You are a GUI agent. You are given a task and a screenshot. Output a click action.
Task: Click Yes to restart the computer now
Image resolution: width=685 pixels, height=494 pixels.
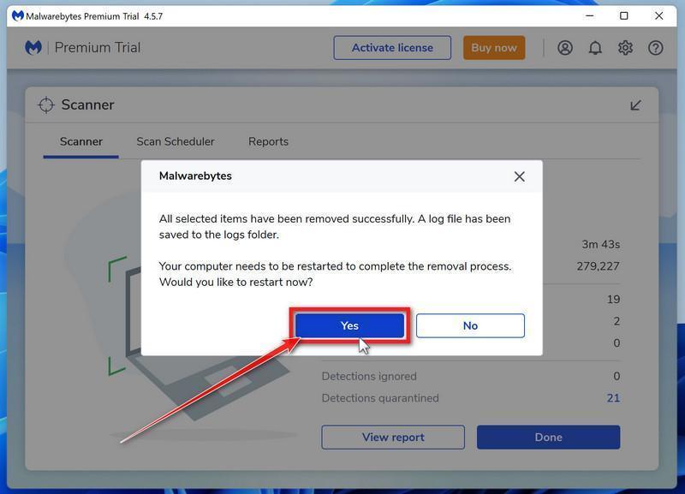click(349, 325)
